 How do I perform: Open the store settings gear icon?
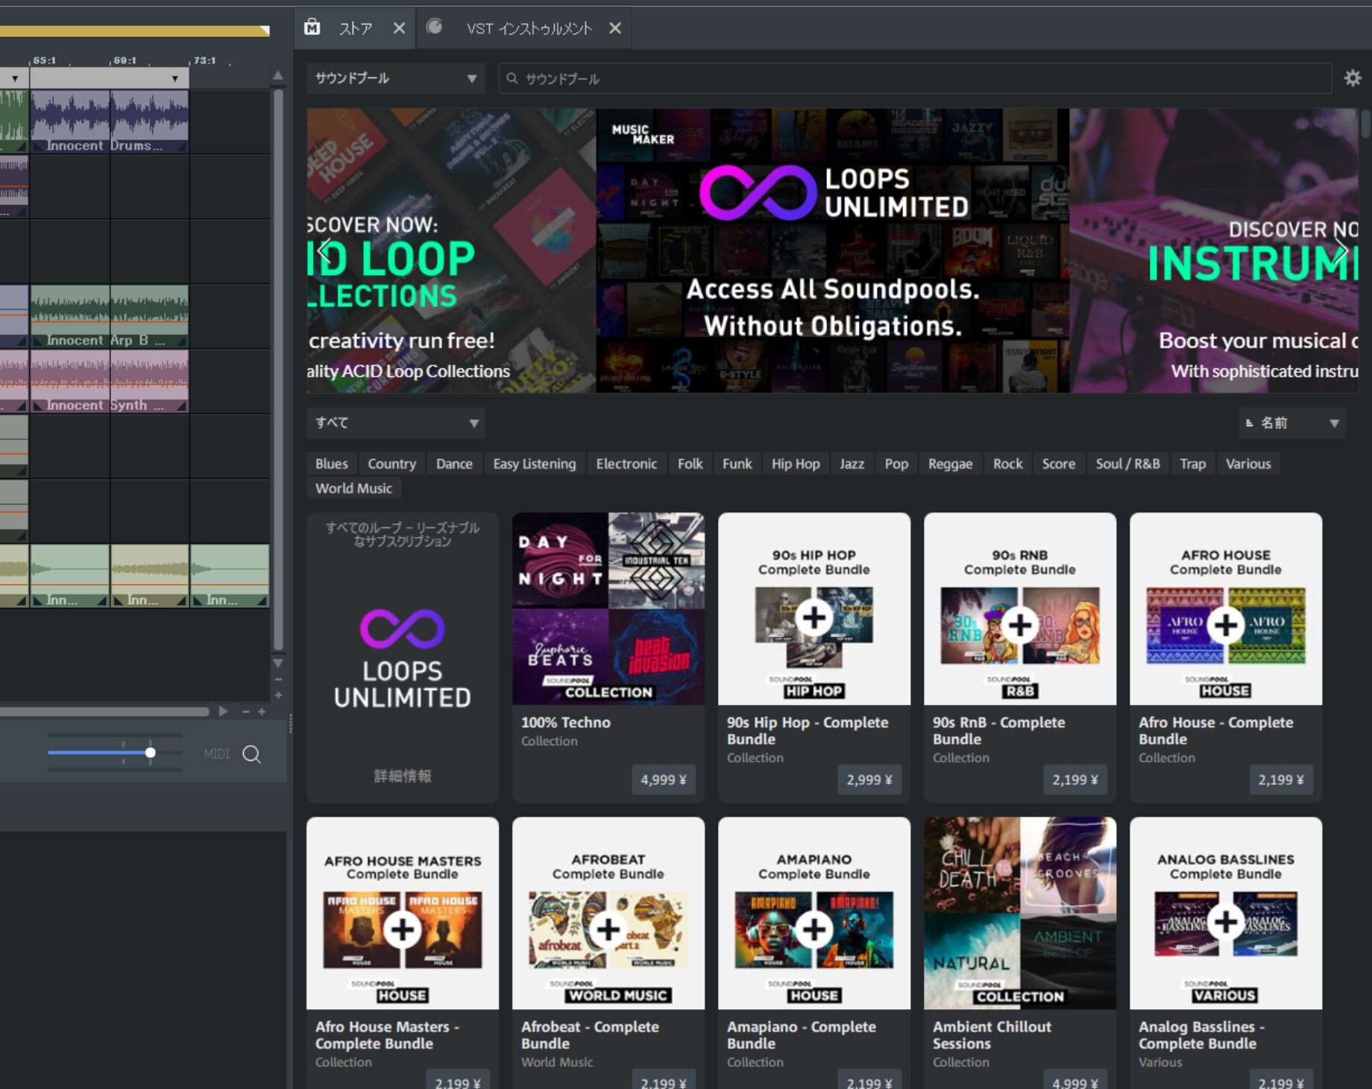1352,78
